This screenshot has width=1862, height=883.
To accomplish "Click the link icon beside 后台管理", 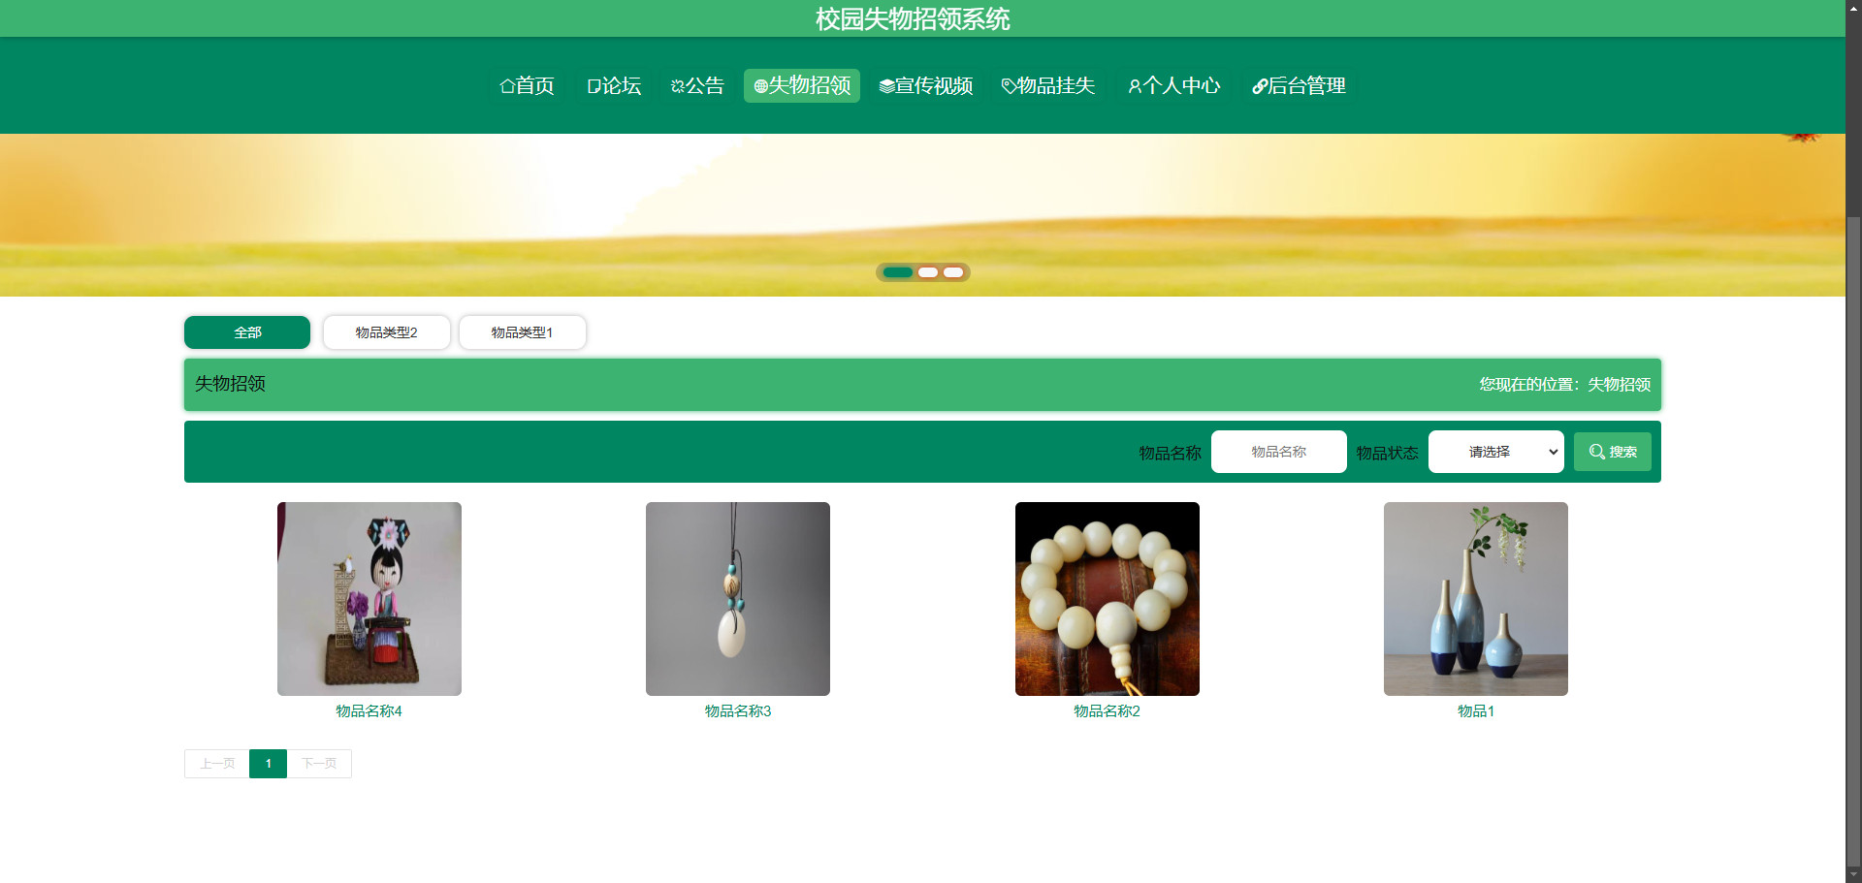I will pos(1259,86).
